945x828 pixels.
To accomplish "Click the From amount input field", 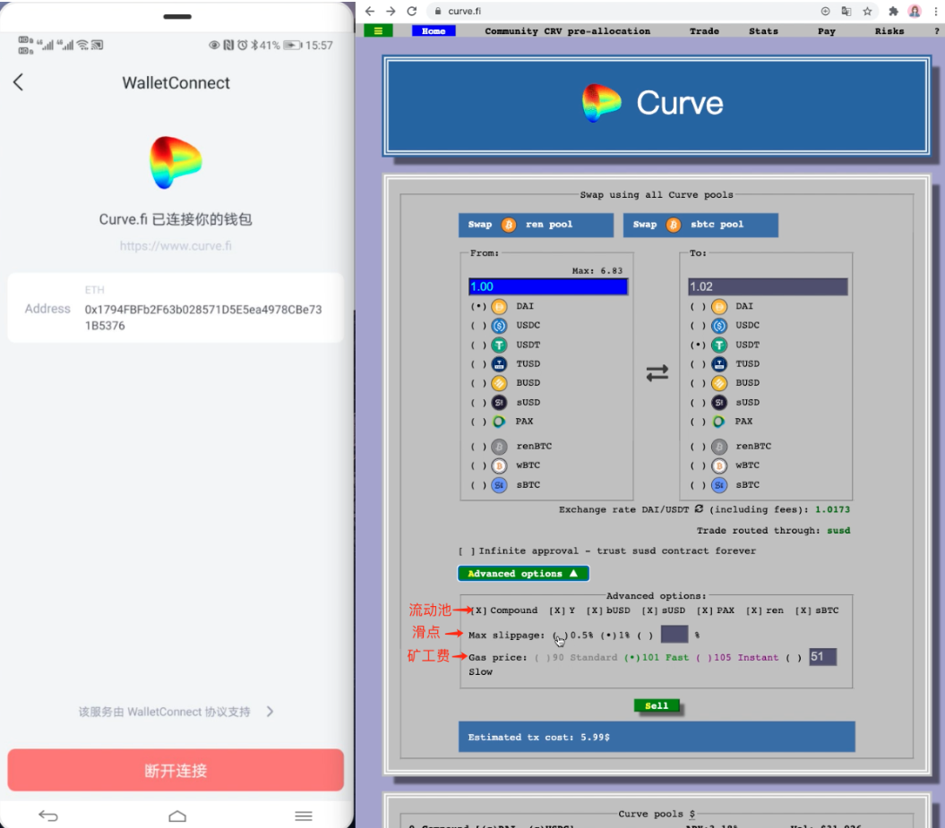I will tap(547, 286).
